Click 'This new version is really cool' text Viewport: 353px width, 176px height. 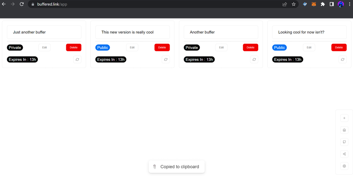click(x=128, y=32)
